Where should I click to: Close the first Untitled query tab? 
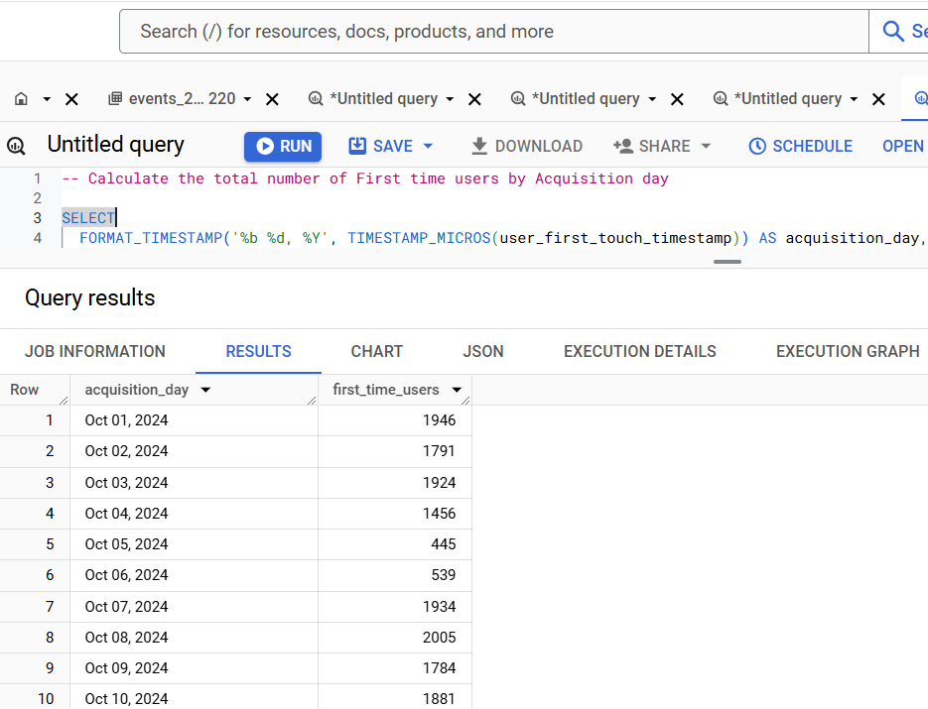click(473, 99)
